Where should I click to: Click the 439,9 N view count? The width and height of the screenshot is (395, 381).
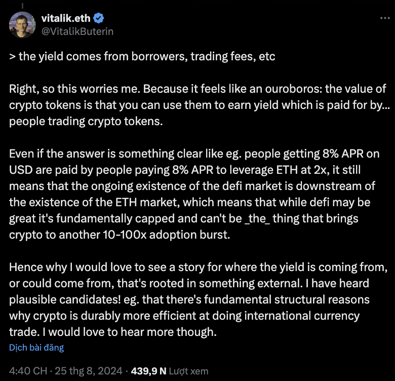click(148, 371)
